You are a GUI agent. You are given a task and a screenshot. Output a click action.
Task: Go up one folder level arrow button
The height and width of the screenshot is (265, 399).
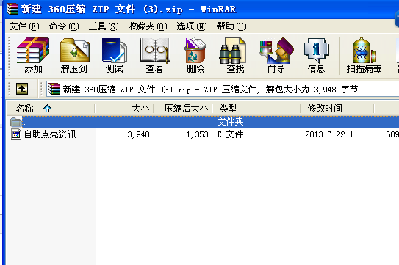click(x=22, y=89)
